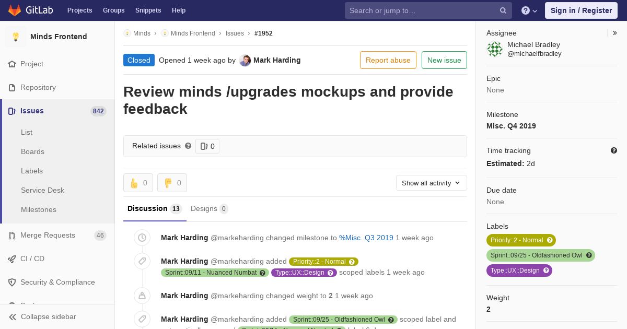
Task: Open the Milestones sidebar item
Action: point(39,209)
